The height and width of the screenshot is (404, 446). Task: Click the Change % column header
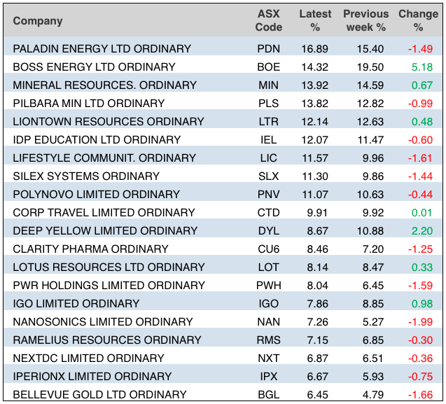(418, 21)
